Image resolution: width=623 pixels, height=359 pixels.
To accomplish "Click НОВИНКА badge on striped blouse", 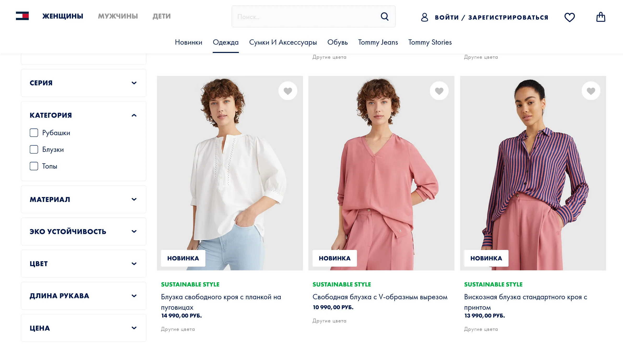I will pos(486,258).
